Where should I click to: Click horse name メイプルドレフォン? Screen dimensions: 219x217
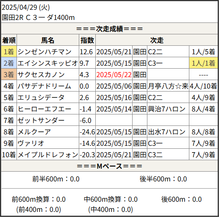tap(48, 155)
